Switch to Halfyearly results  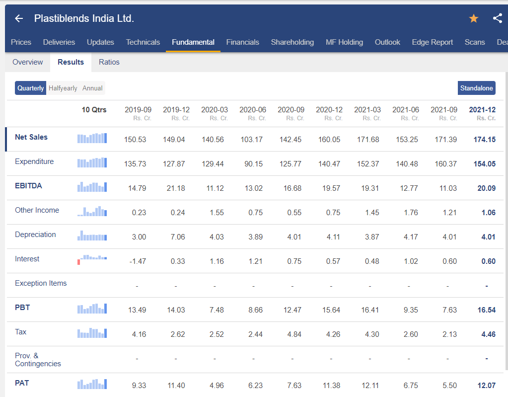(x=63, y=88)
